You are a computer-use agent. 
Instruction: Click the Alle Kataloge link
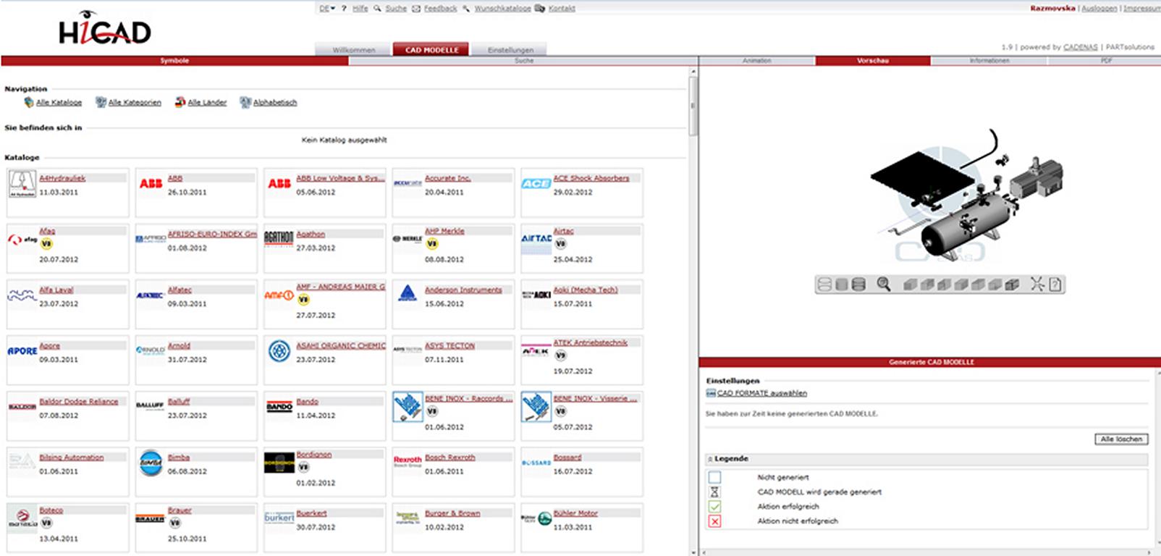[59, 103]
